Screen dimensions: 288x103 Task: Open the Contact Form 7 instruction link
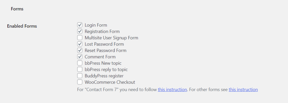(x=172, y=90)
